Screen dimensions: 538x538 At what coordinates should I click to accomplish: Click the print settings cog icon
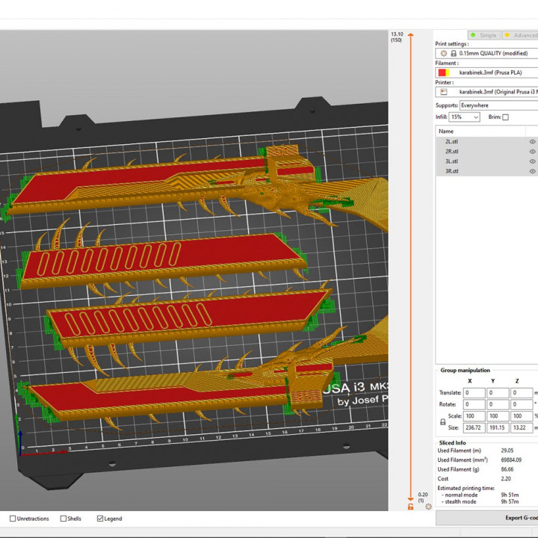click(444, 54)
